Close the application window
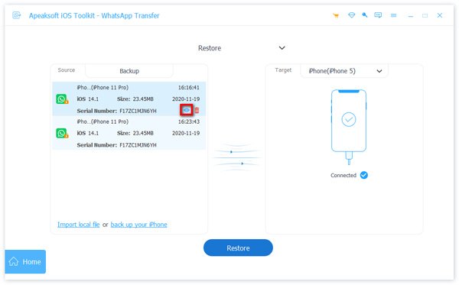Viewport: 459px width, 285px height. tap(440, 15)
